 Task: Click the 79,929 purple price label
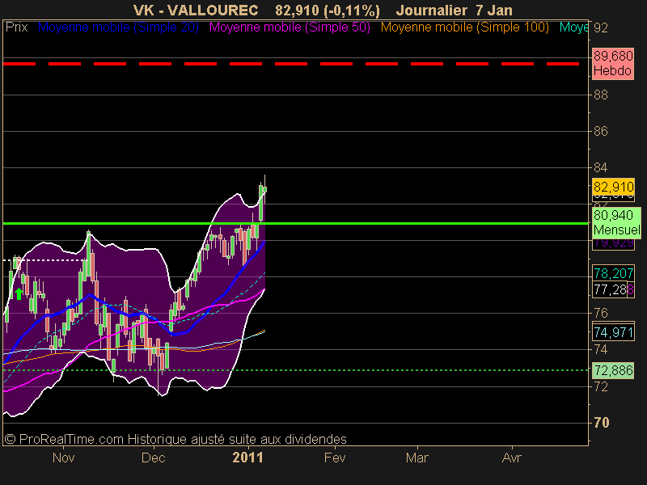click(613, 243)
